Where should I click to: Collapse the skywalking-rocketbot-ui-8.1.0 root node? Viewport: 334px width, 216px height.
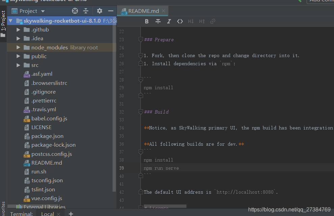coord(11,21)
